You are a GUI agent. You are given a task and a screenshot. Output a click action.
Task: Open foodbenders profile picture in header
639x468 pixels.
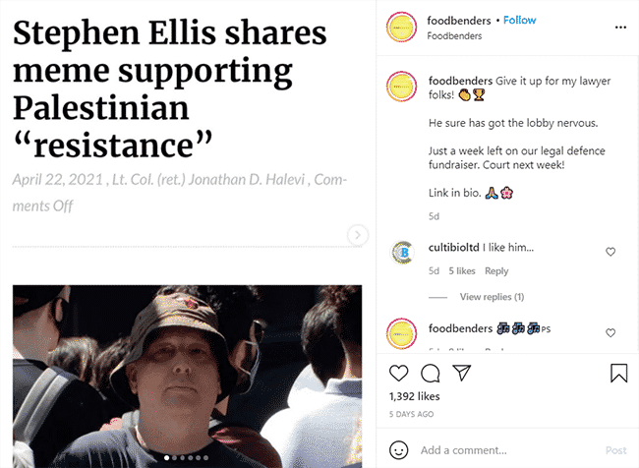401,28
